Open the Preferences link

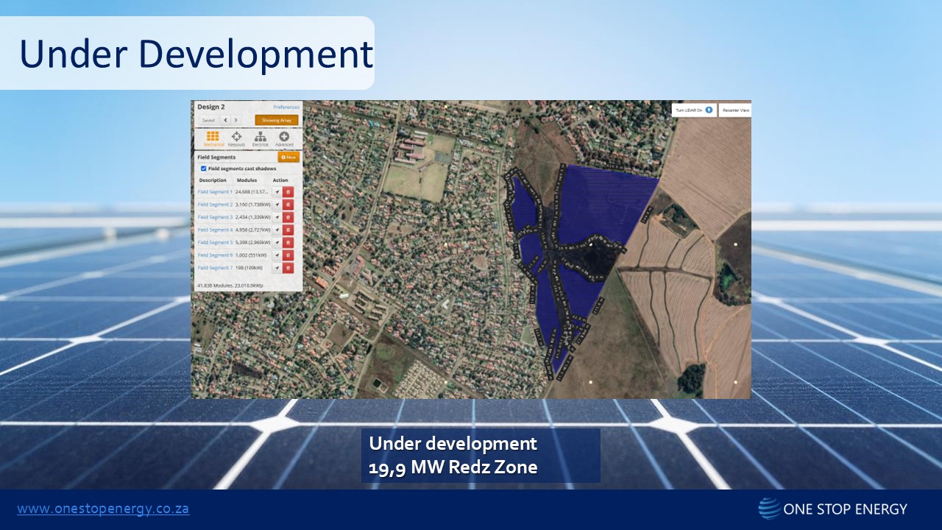pos(286,107)
